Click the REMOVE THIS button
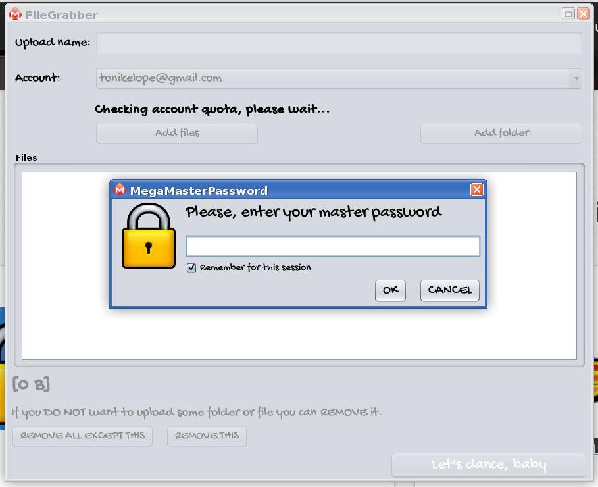This screenshot has width=598, height=487. pyautogui.click(x=207, y=436)
